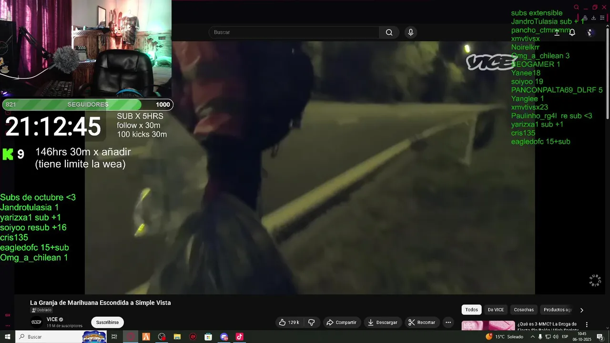Click the video title La Granja de Marihuana
The width and height of the screenshot is (610, 343).
[101, 303]
